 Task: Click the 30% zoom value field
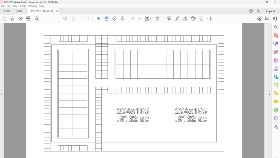(133, 19)
